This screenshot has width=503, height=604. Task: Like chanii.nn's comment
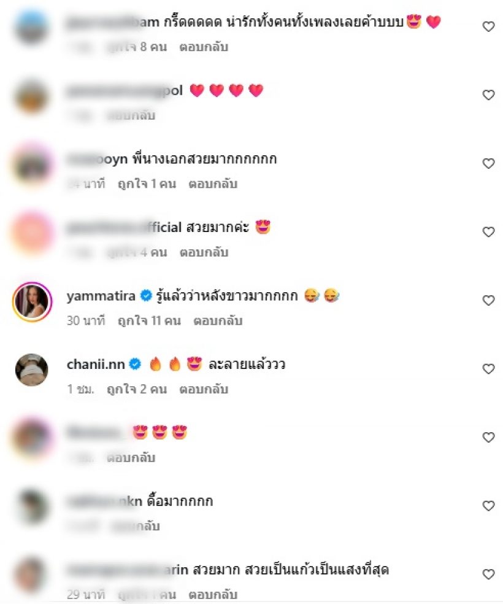pos(488,369)
